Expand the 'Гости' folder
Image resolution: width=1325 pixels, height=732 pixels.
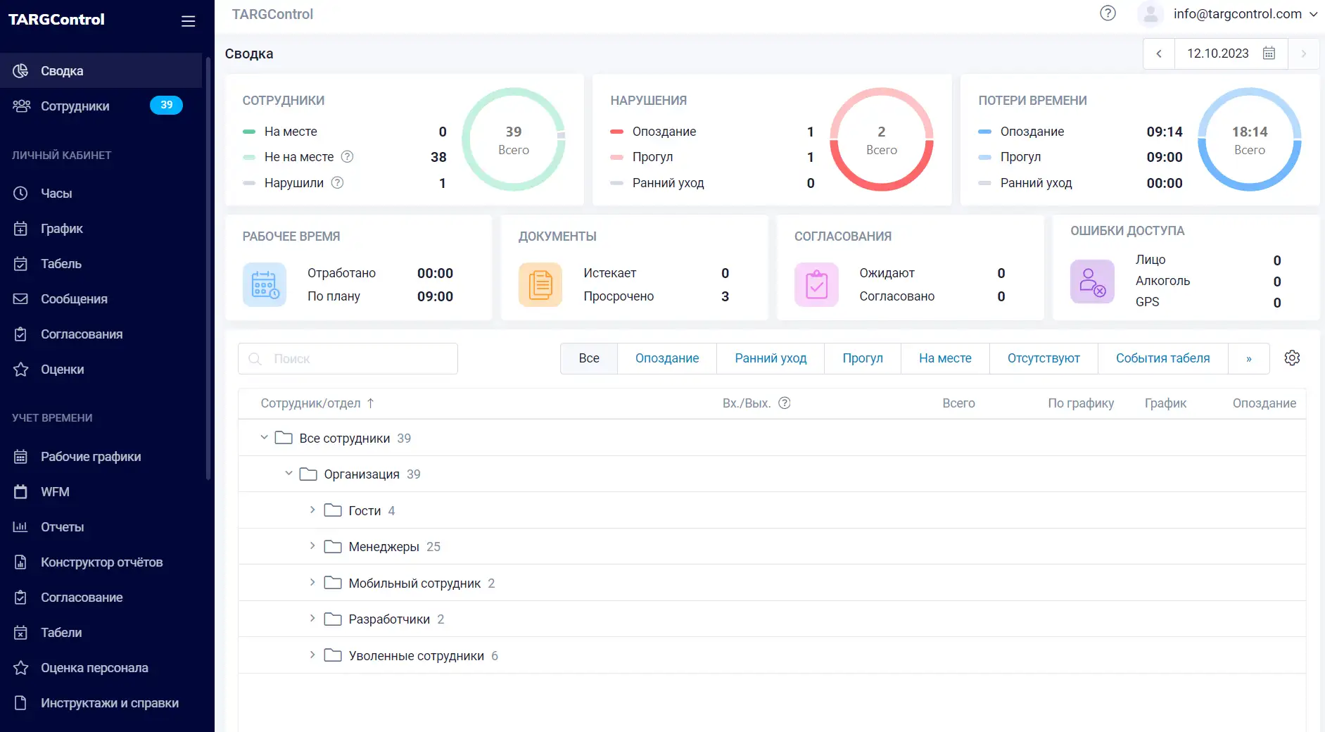pos(312,510)
